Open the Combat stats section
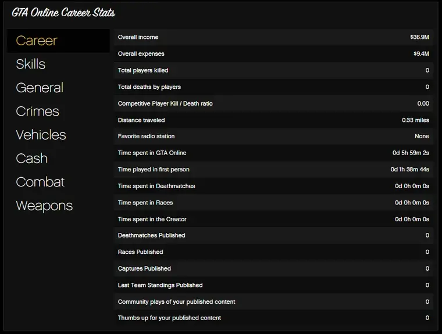 point(40,182)
